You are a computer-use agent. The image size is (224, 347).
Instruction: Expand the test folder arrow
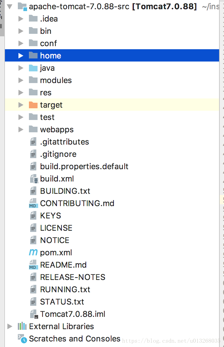[x=21, y=117]
